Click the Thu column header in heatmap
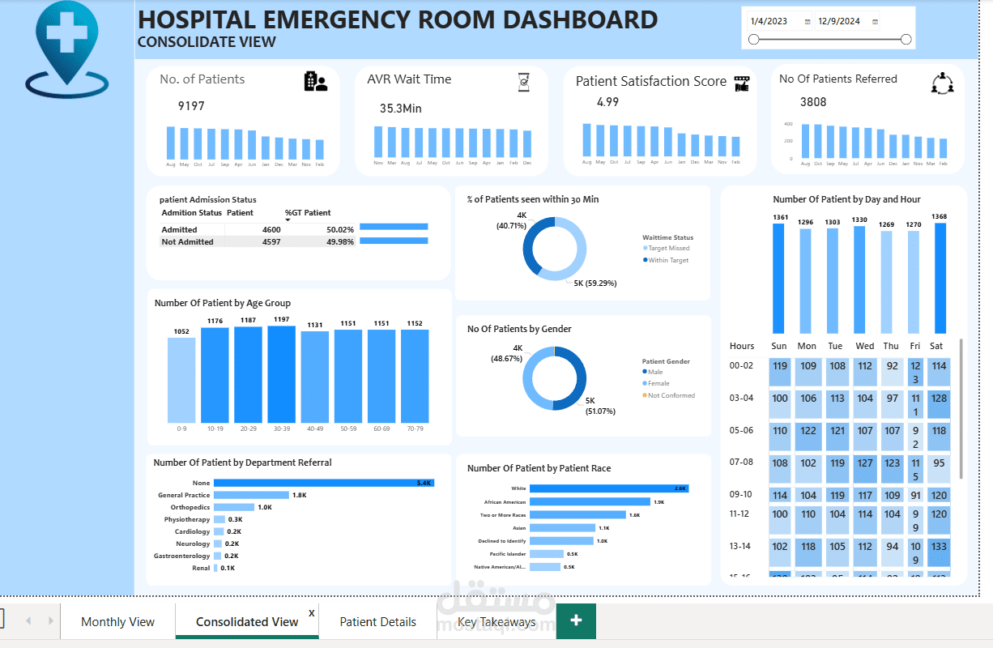The image size is (993, 648). 891,346
